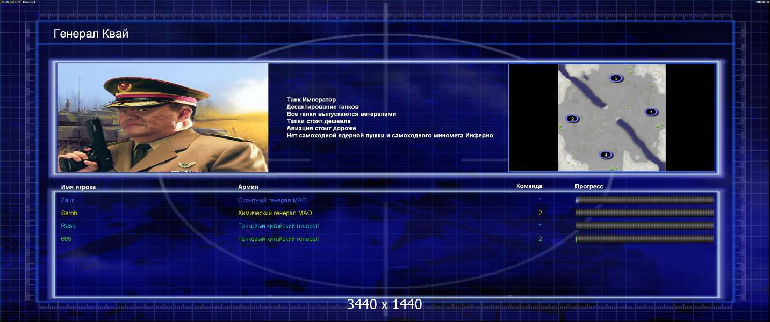Image resolution: width=770 pixels, height=322 pixels.
Task: Click start position marker 2 on minimap
Action: click(x=572, y=119)
